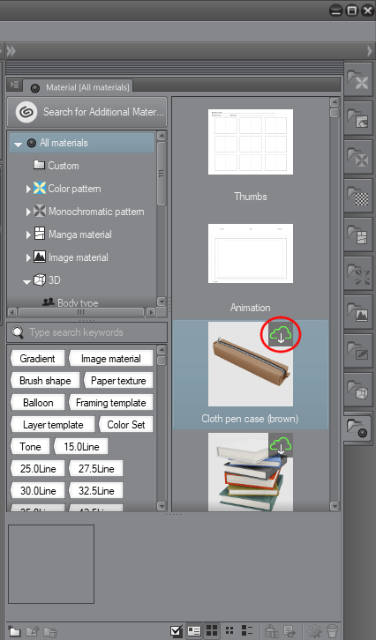Download the book stack material cloud icon
Image resolution: width=376 pixels, height=640 pixels.
tap(281, 445)
